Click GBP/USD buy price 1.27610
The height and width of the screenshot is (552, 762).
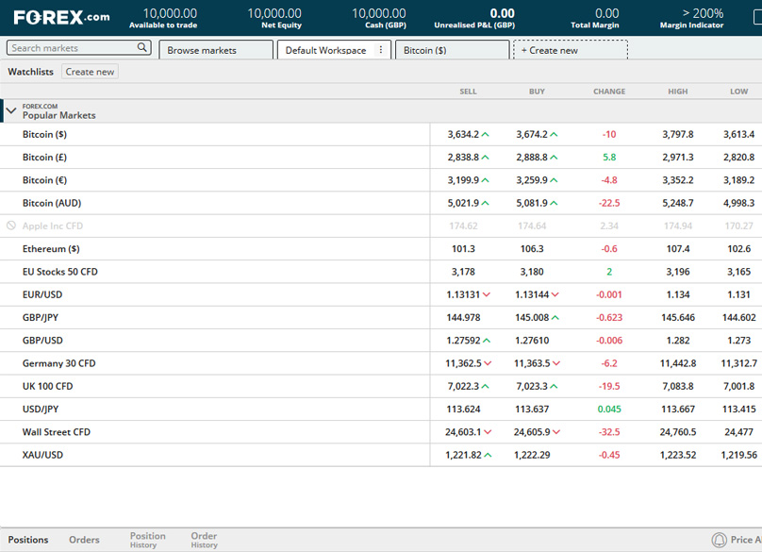[532, 340]
